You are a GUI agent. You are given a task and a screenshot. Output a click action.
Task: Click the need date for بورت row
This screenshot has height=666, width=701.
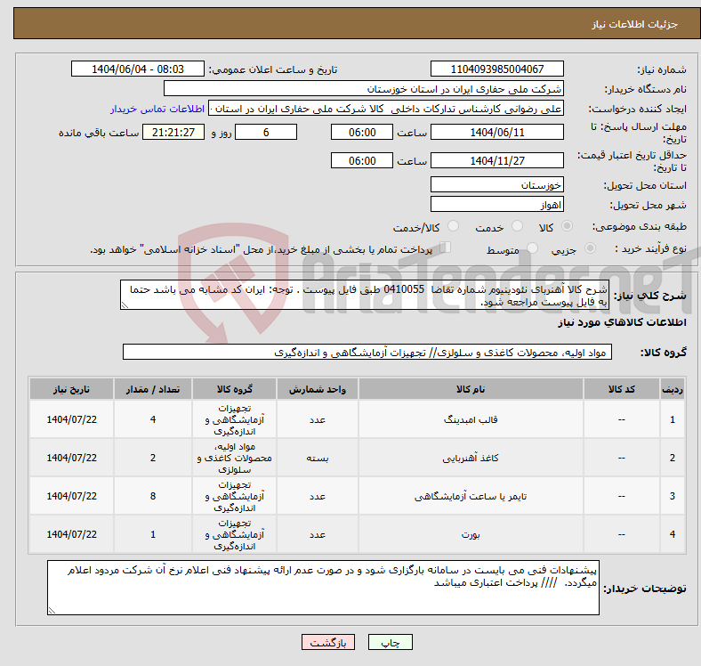(x=71, y=534)
